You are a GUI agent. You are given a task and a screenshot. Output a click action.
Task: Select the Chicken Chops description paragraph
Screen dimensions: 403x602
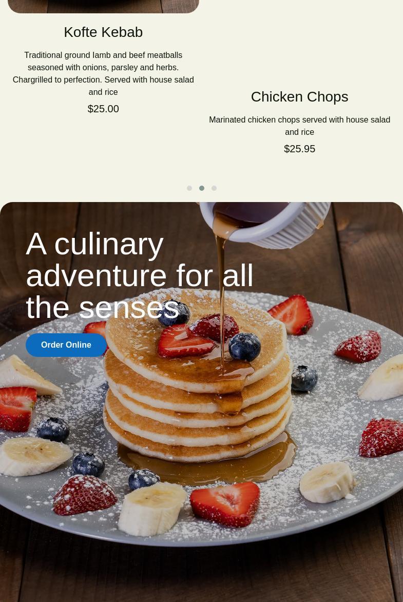pyautogui.click(x=300, y=126)
